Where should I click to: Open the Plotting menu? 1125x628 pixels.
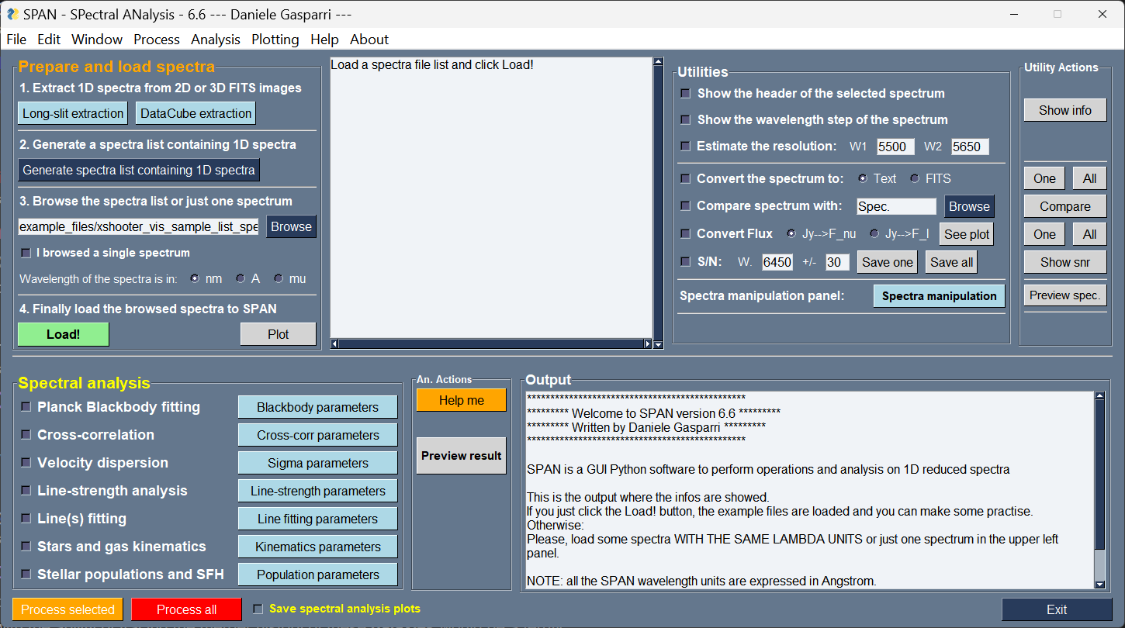(x=275, y=40)
